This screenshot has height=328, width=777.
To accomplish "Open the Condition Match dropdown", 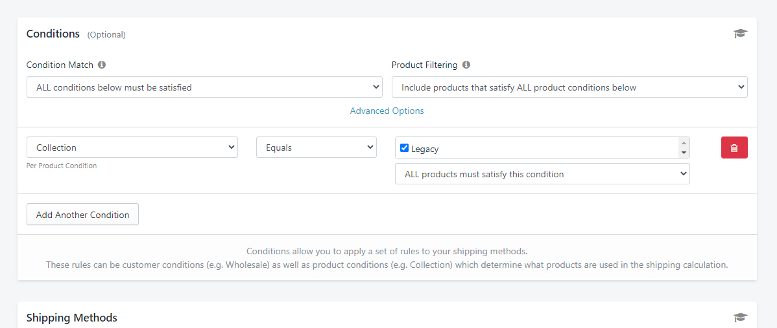I will 205,87.
